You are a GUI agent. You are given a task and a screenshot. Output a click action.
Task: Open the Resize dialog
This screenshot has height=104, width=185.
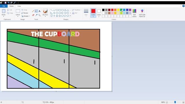(25, 13)
